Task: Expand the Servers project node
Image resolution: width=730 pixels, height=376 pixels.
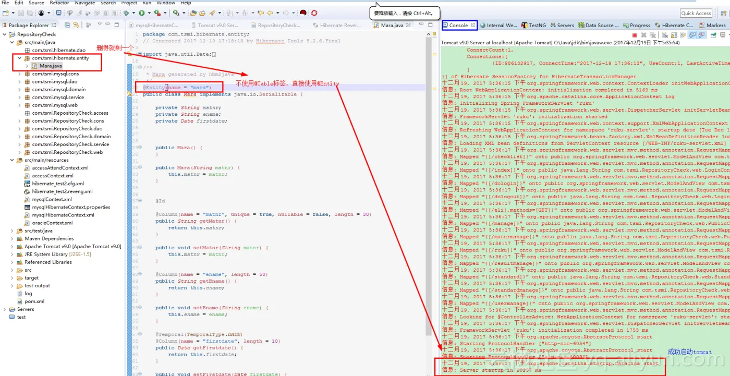Action: click(5, 309)
